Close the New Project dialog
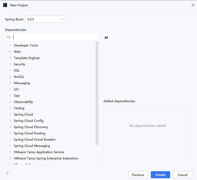197x180 pixels. point(193,5)
